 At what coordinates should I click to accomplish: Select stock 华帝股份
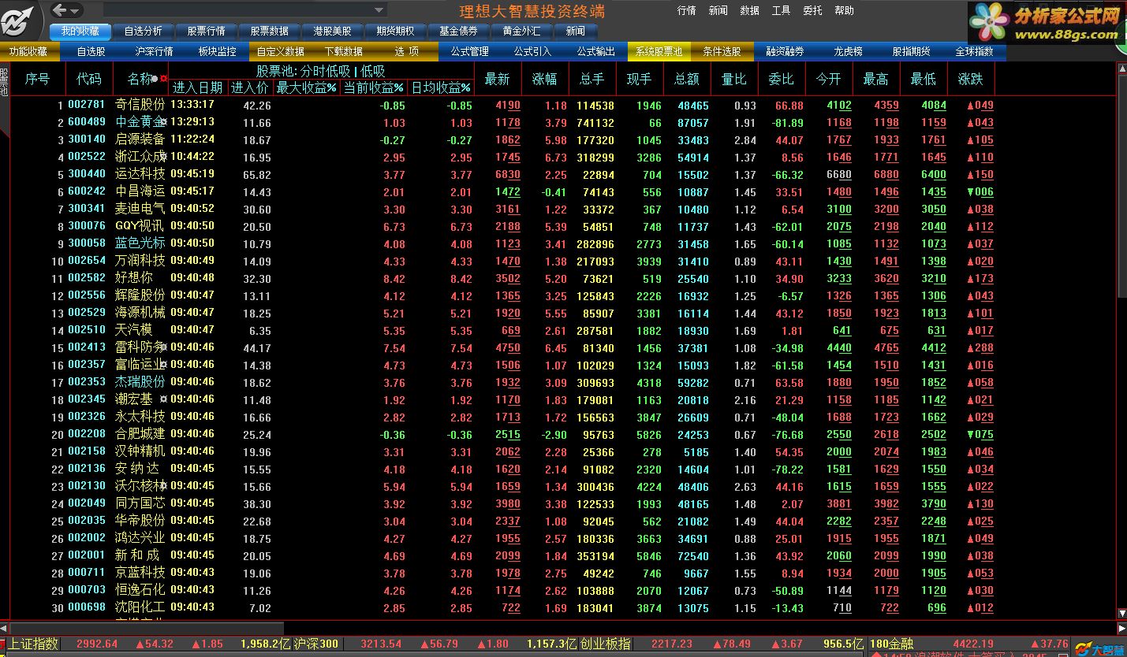(140, 521)
